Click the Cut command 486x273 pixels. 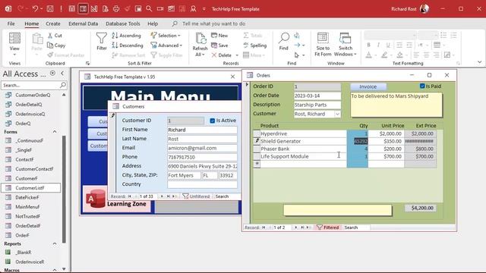(x=55, y=36)
